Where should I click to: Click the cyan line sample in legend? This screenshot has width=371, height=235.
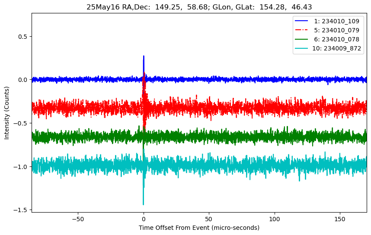point(301,48)
